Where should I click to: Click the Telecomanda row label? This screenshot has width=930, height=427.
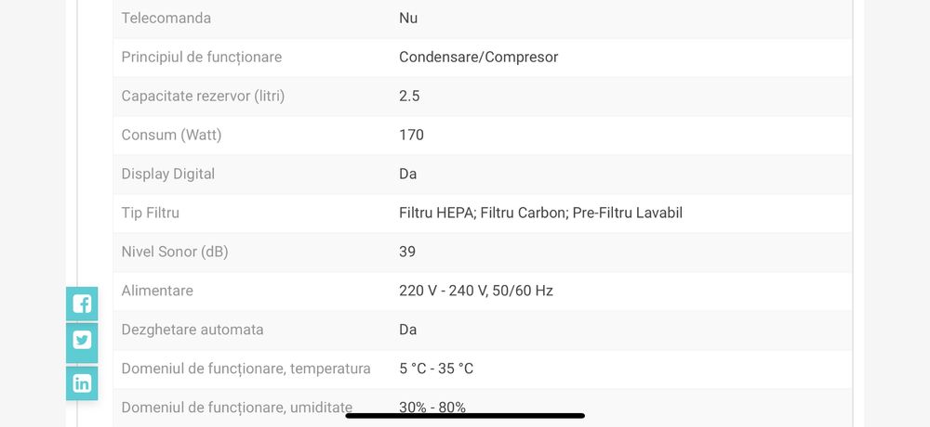166,18
